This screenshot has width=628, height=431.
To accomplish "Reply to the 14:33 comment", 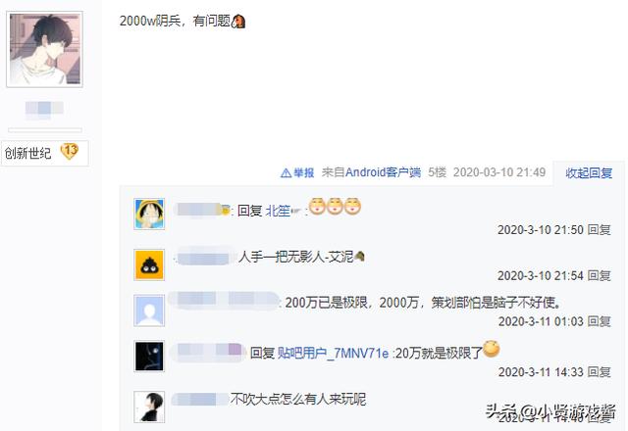I will click(x=599, y=372).
